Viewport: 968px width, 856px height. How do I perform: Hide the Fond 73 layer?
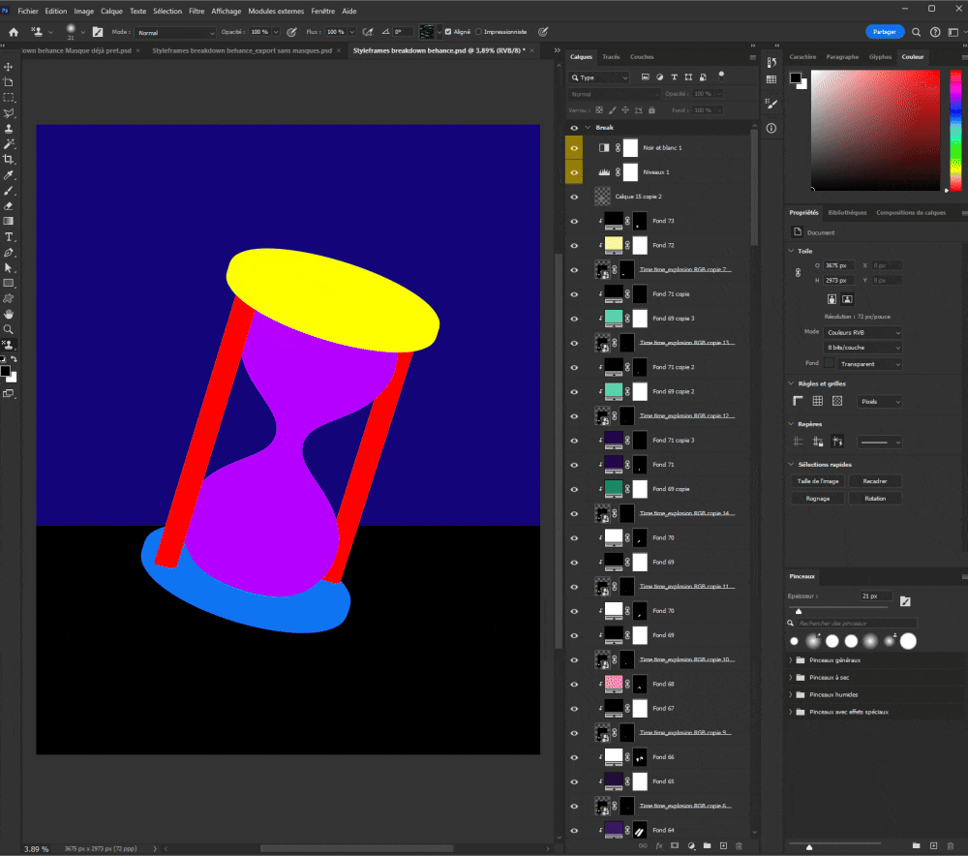click(574, 221)
